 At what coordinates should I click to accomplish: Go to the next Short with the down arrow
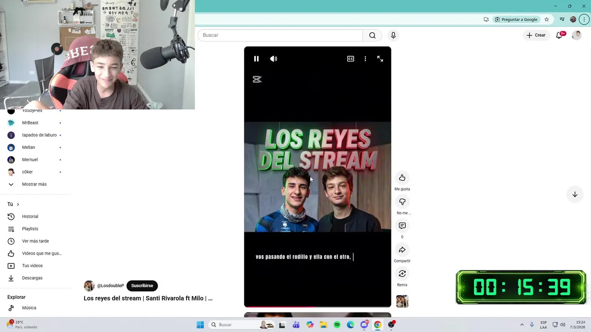point(575,195)
